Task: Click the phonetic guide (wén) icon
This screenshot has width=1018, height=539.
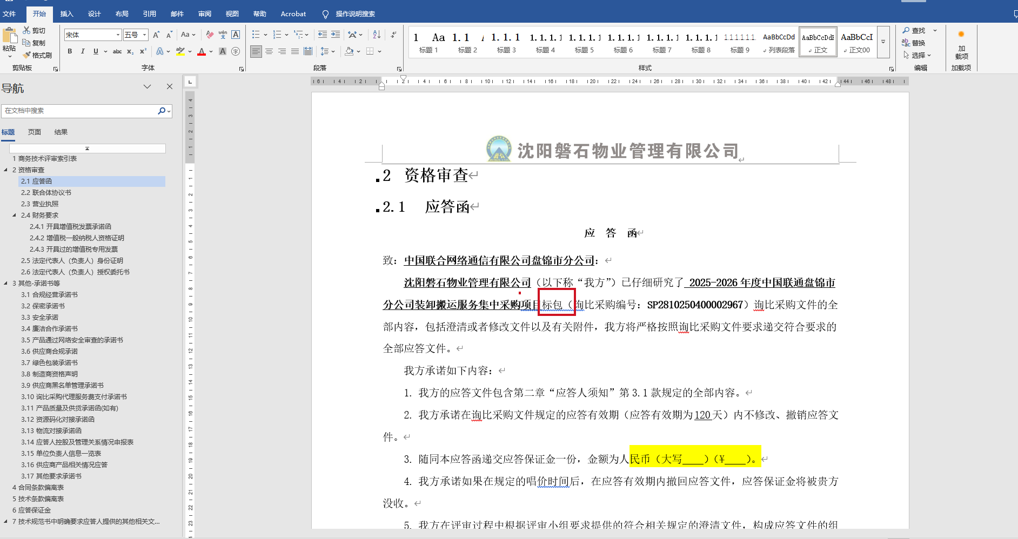Action: coord(223,35)
